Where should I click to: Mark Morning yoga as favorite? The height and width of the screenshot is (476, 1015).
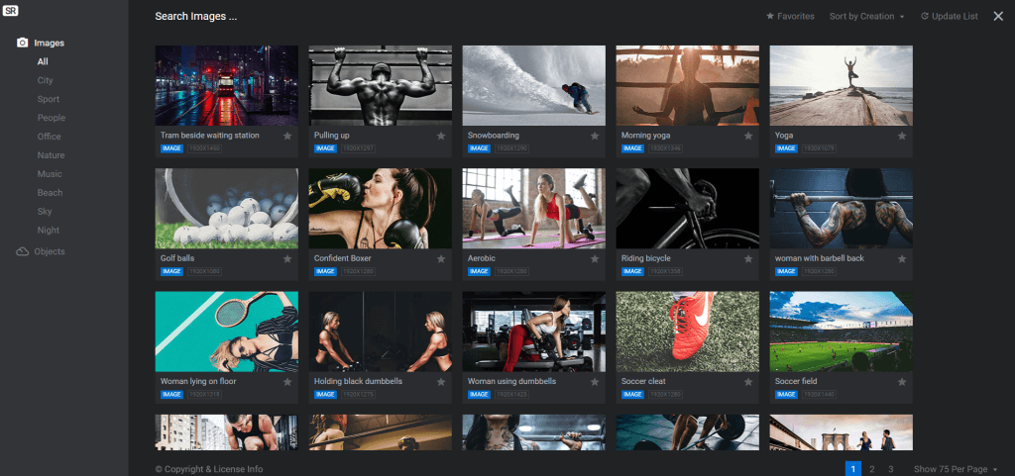coord(748,136)
